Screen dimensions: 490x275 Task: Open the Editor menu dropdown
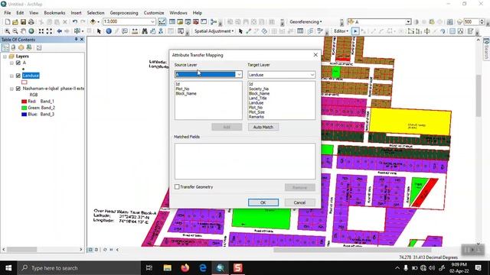pos(341,31)
